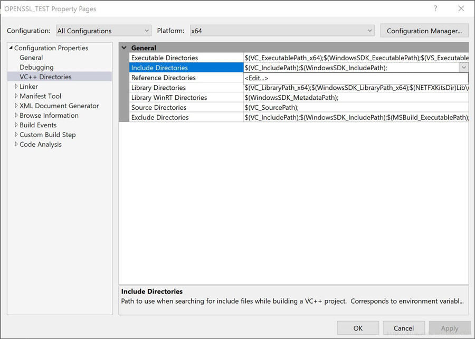Select Debugging in the tree
Screen dimensions: 475x339
[x=36, y=67]
